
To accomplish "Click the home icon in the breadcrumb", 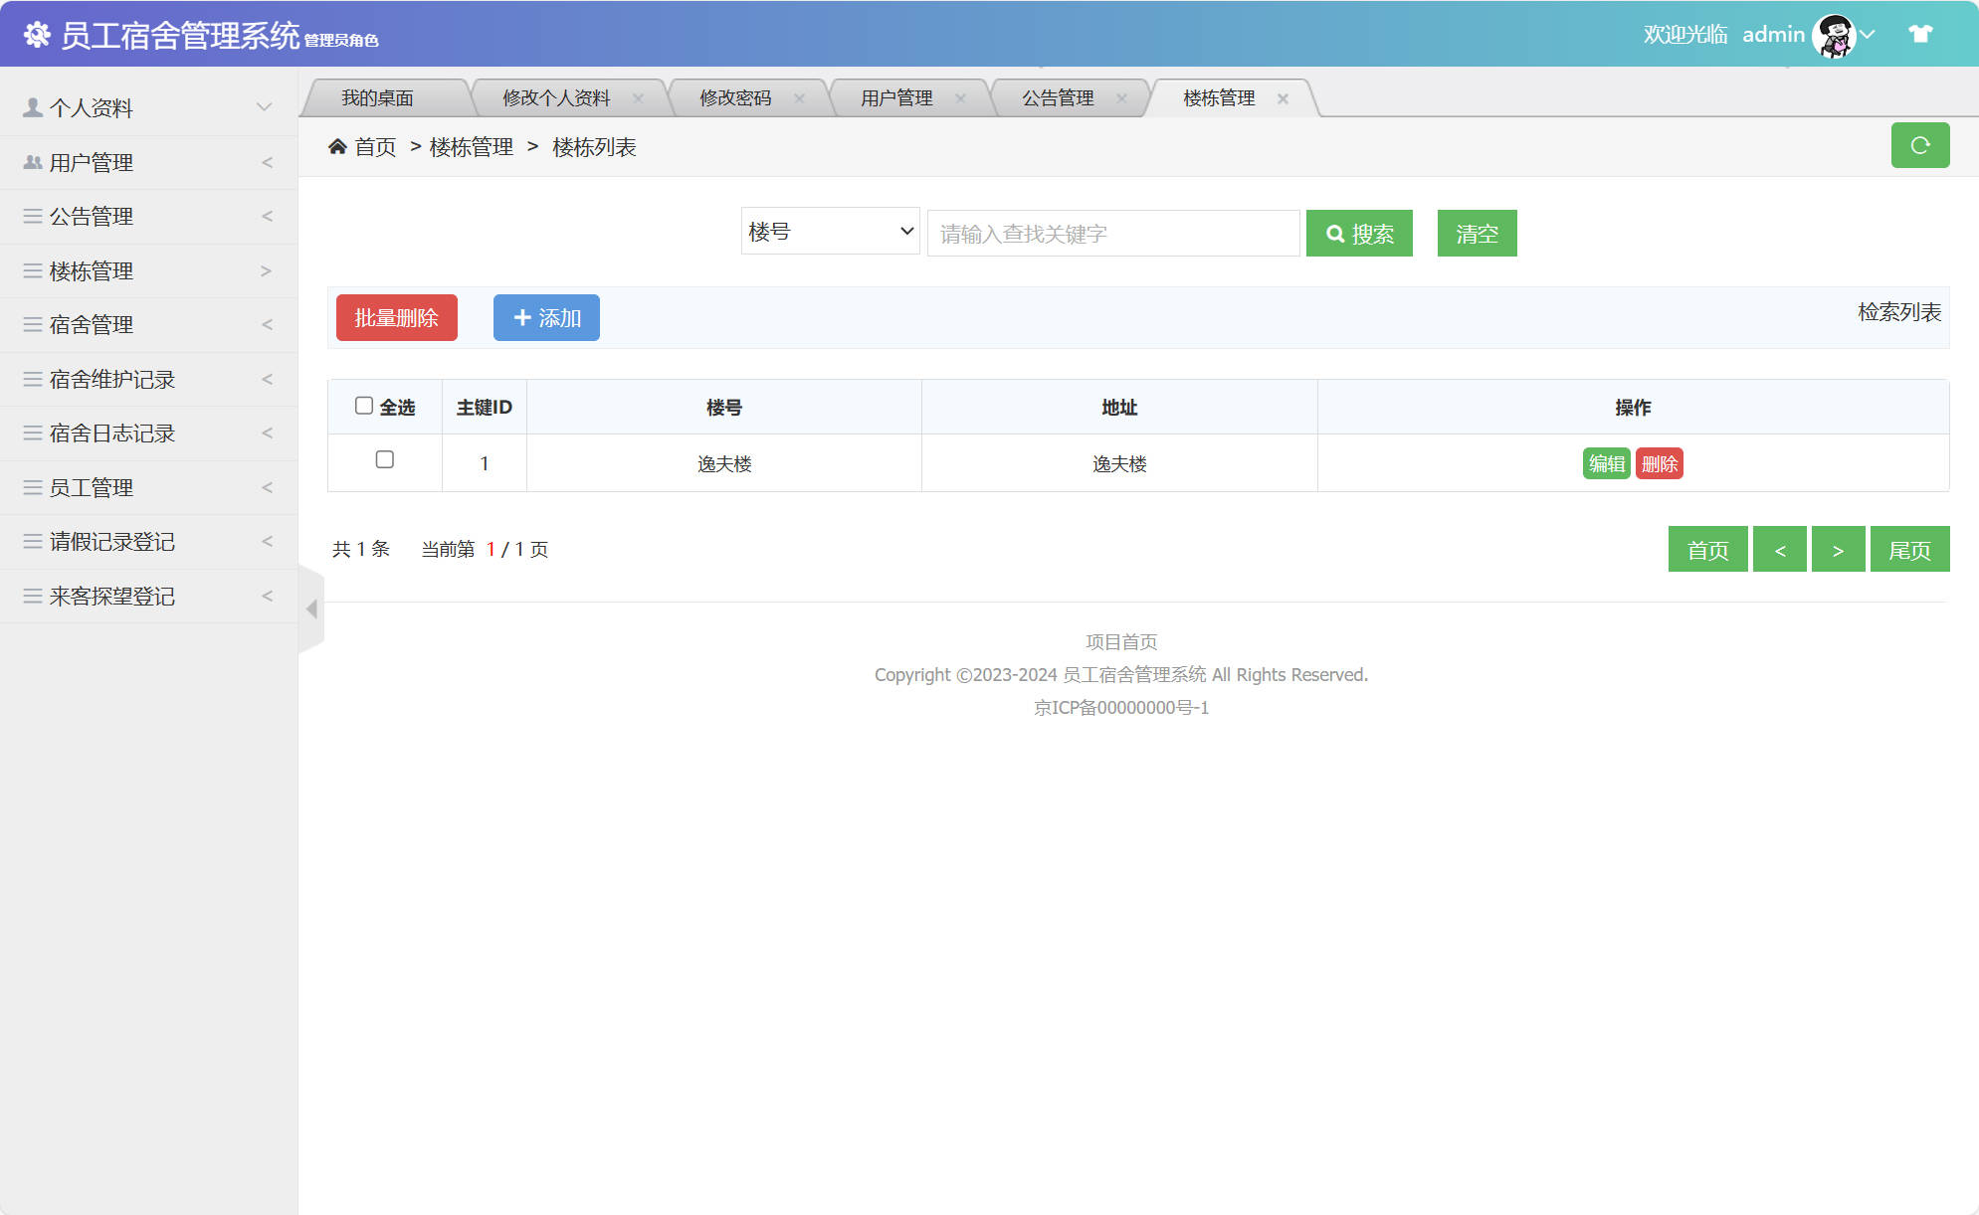I will pos(337,145).
